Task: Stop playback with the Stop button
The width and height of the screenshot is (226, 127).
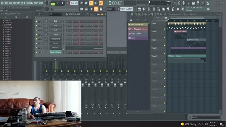Action: (x=63, y=3)
